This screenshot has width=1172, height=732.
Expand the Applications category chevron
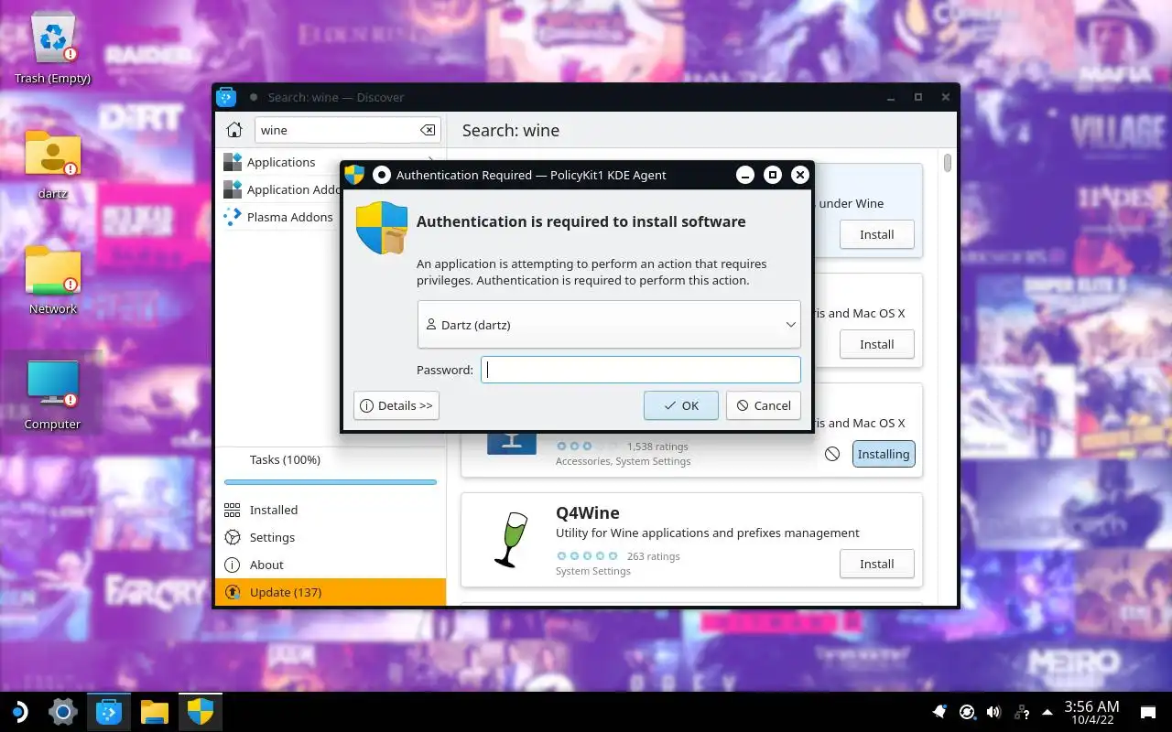pos(432,162)
